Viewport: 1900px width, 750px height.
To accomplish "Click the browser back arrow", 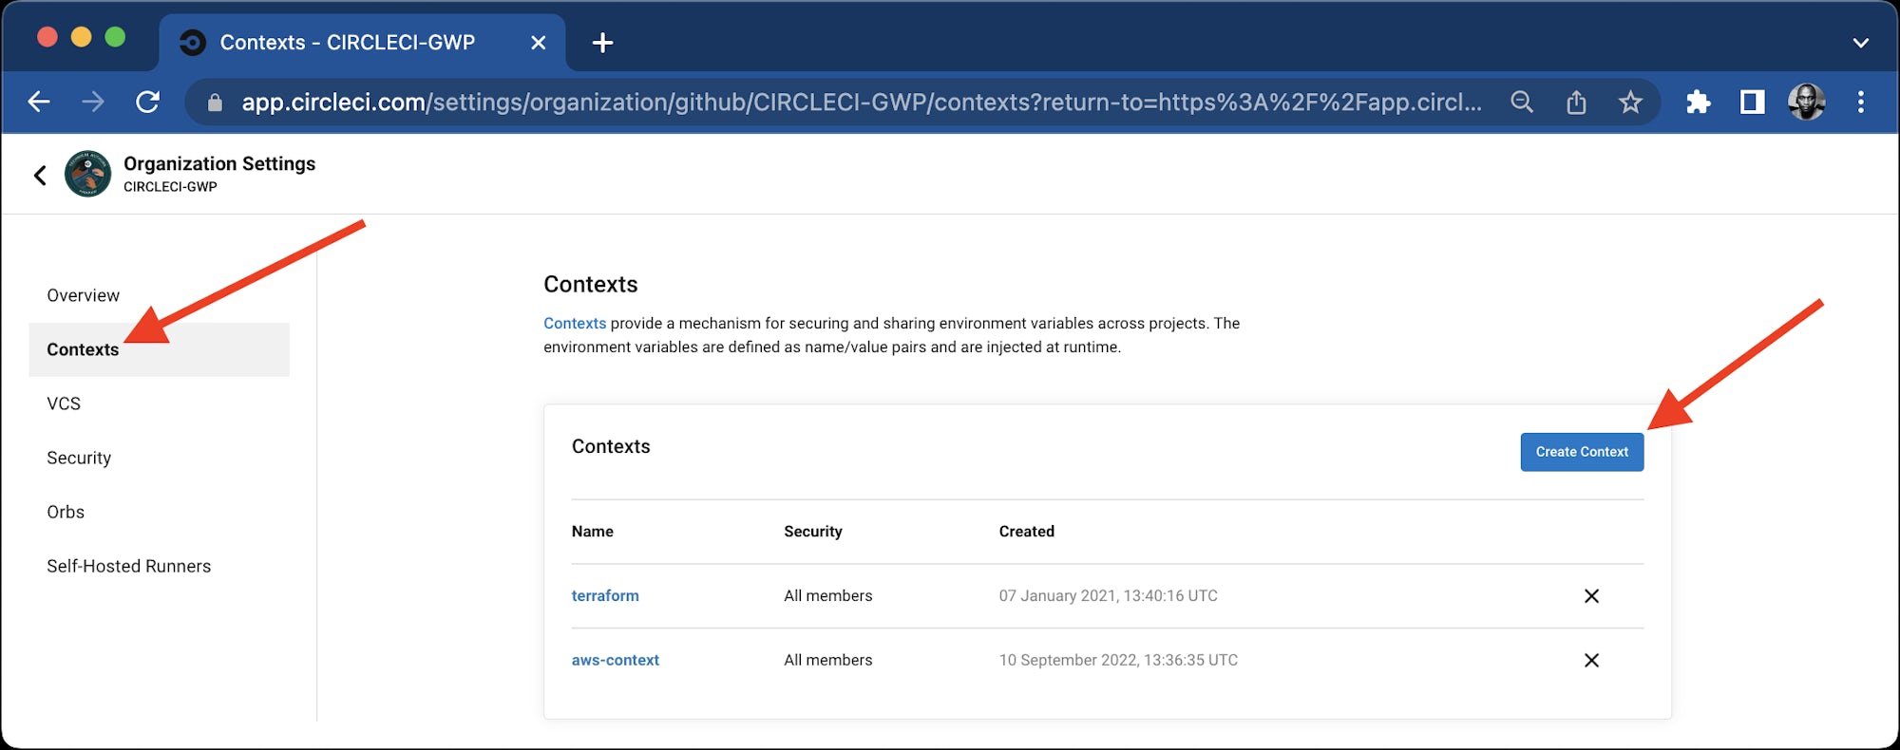I will coord(39,102).
